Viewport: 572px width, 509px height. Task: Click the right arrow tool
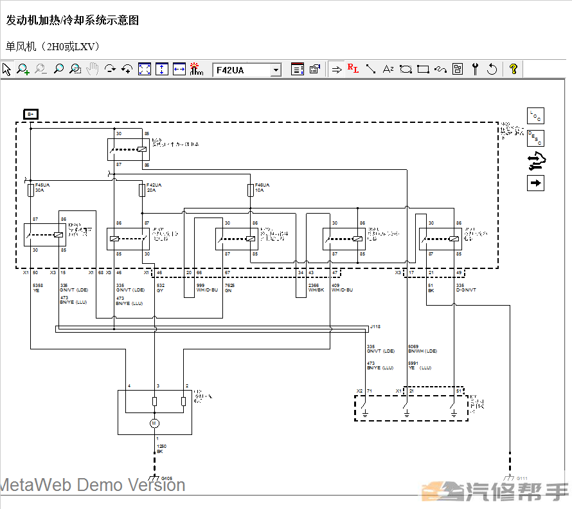(337, 69)
